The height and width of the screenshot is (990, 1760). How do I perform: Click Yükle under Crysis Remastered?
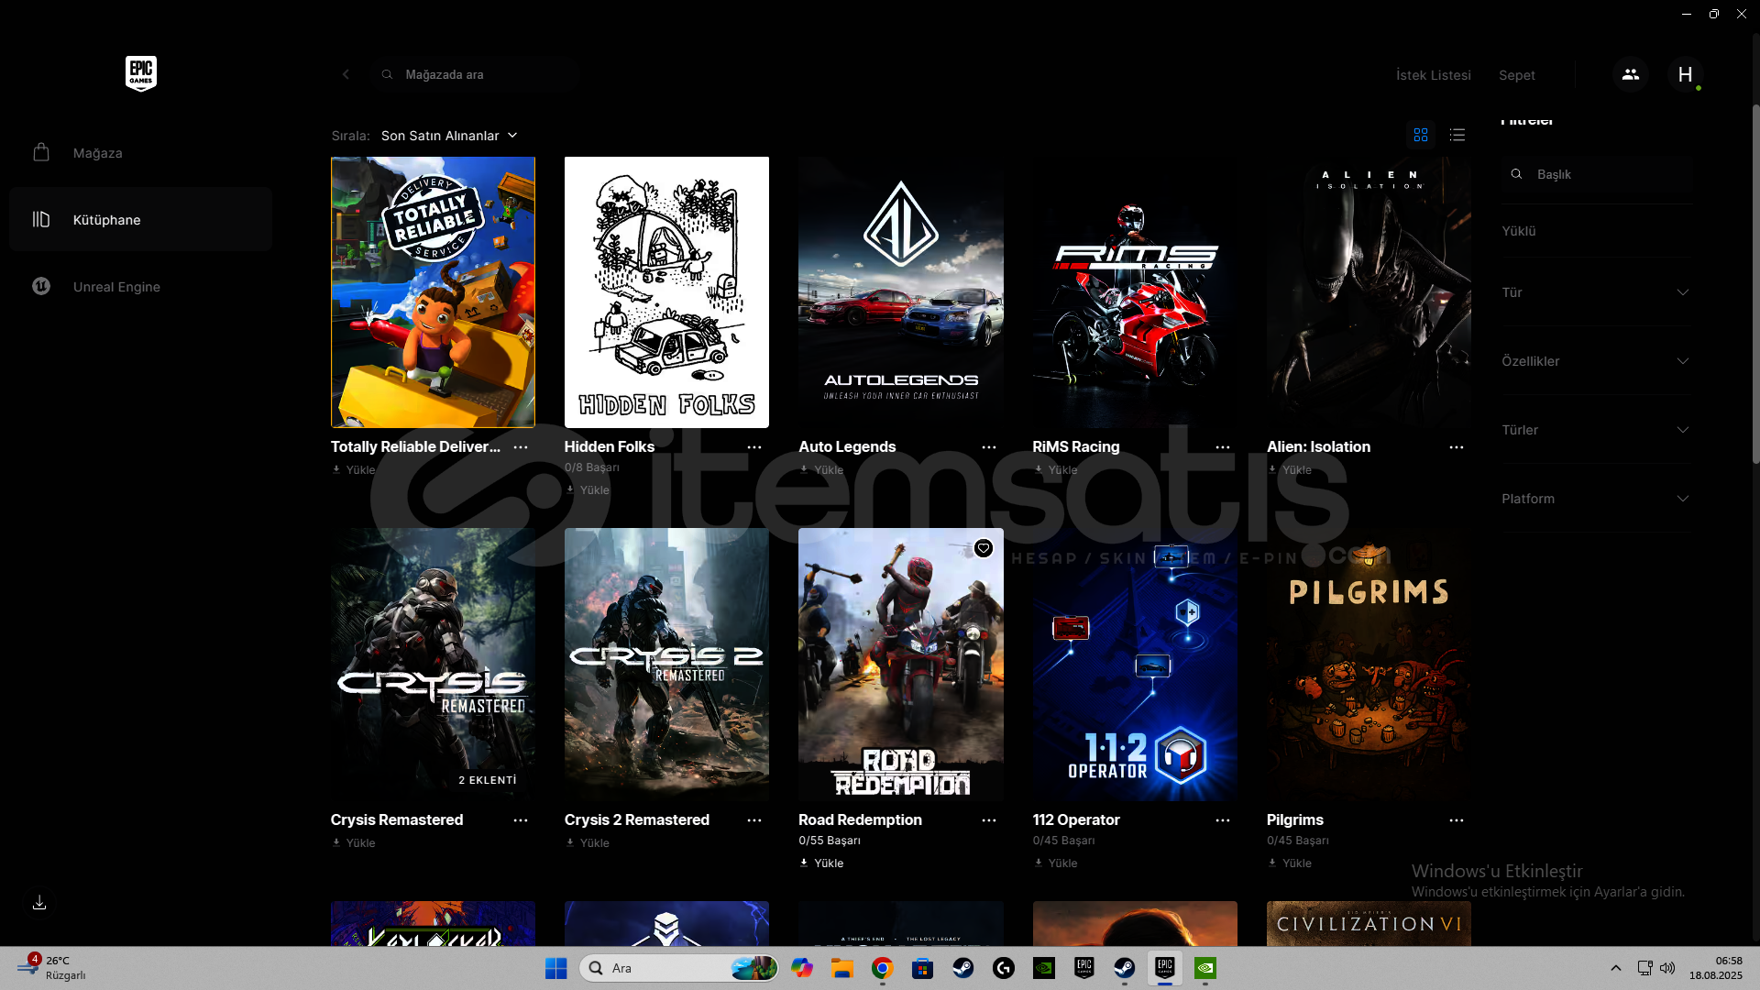354,843
